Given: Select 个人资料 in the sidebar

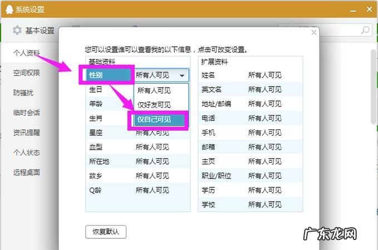Looking at the screenshot, I should tap(27, 52).
